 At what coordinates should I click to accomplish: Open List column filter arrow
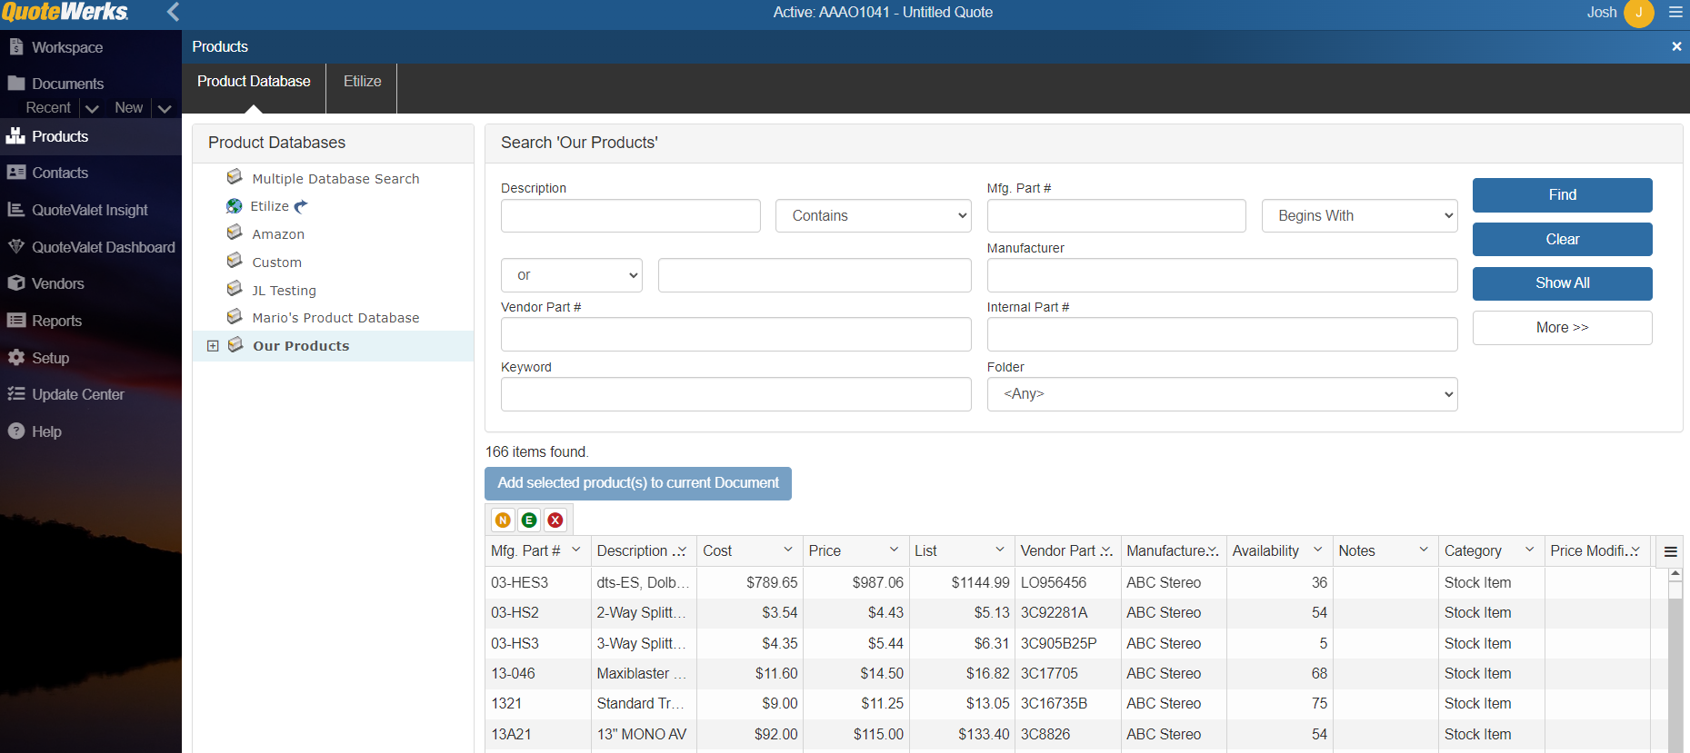[1000, 550]
